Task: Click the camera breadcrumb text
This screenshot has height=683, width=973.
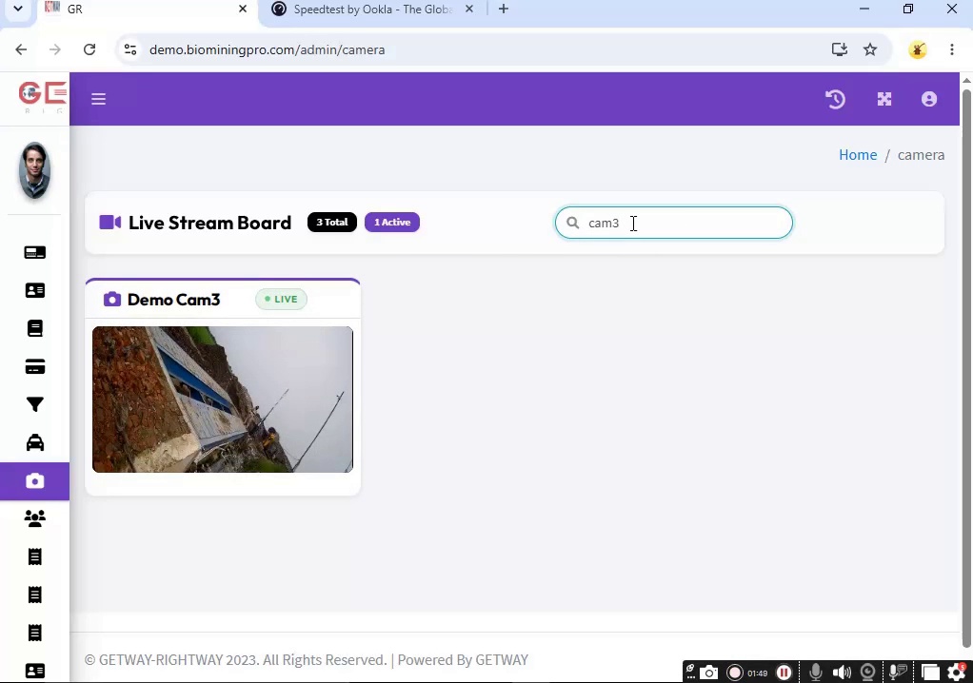Action: (921, 155)
